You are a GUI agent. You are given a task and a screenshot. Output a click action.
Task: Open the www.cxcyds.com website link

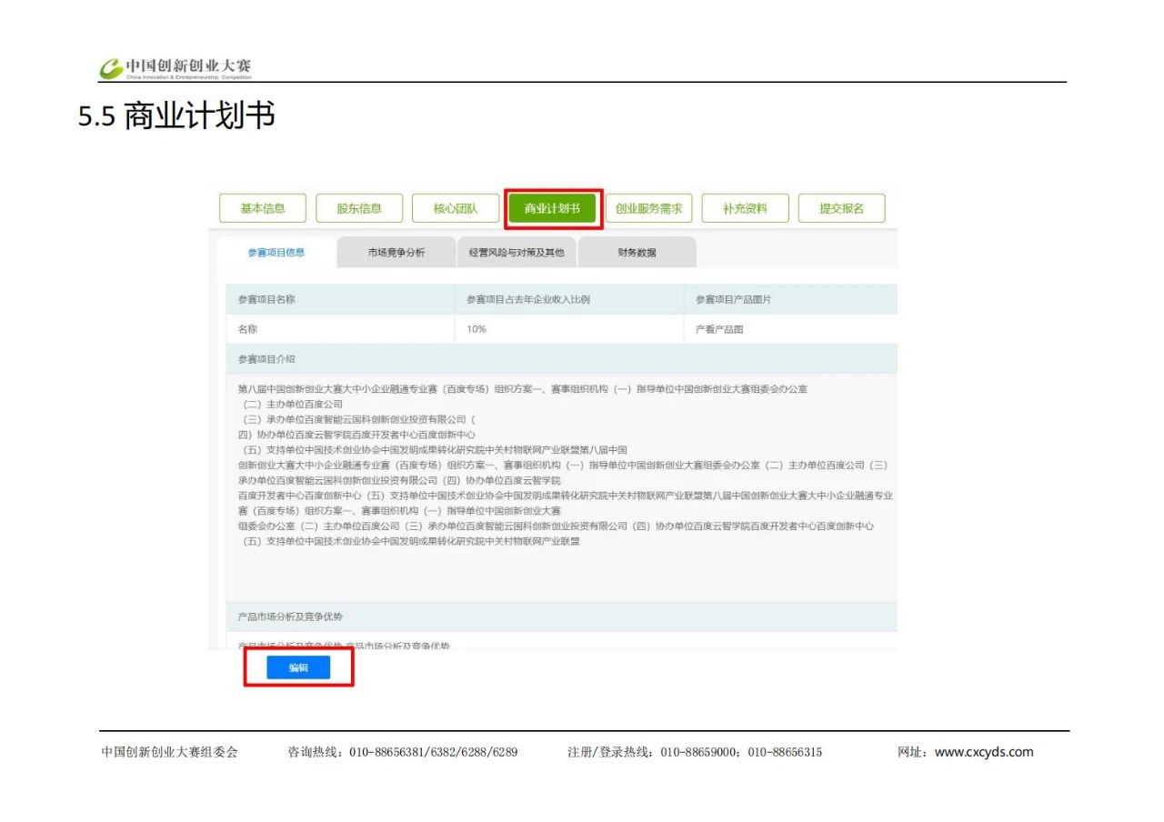tap(984, 752)
